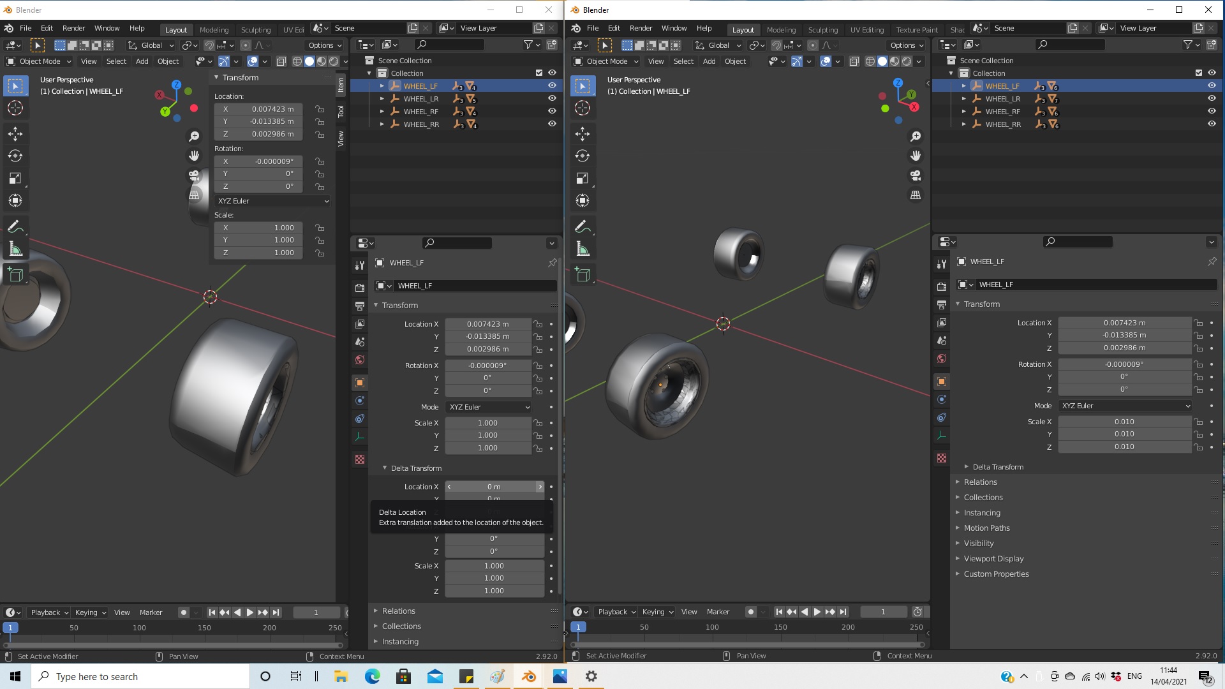
Task: Open Render properties tab in right Properties editor
Action: pos(942,286)
